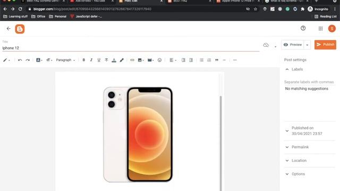Insert or edit a link
Image resolution: width=340 pixels, height=191 pixels.
(132, 60)
